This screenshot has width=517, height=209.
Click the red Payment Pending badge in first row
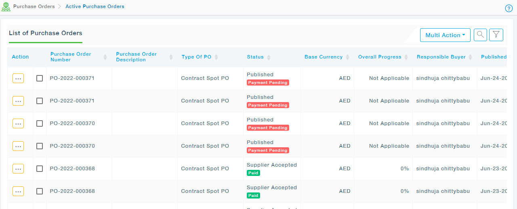click(267, 83)
